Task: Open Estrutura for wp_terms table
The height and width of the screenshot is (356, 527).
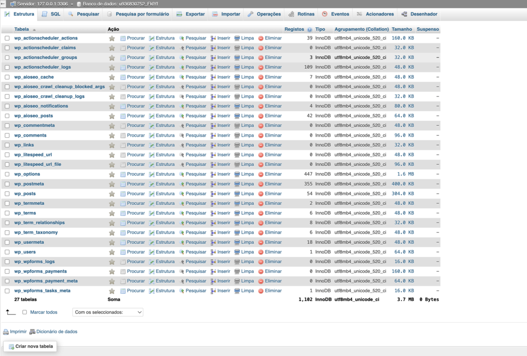Action: pyautogui.click(x=161, y=213)
